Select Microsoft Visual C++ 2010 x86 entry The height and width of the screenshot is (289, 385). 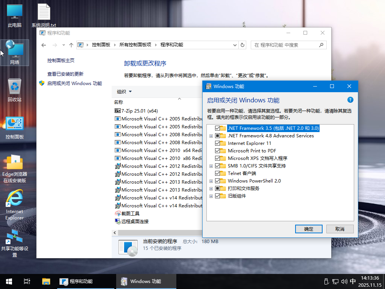click(x=159, y=158)
